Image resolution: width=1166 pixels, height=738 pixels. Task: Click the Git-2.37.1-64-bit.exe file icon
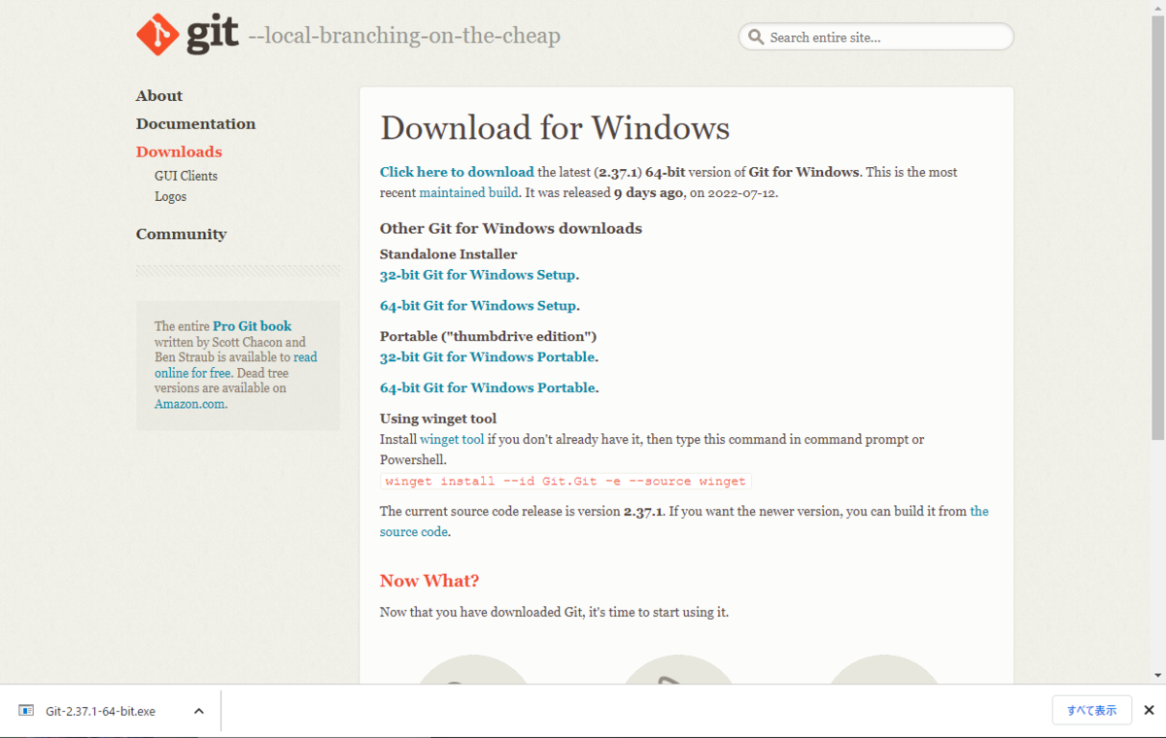click(x=26, y=711)
